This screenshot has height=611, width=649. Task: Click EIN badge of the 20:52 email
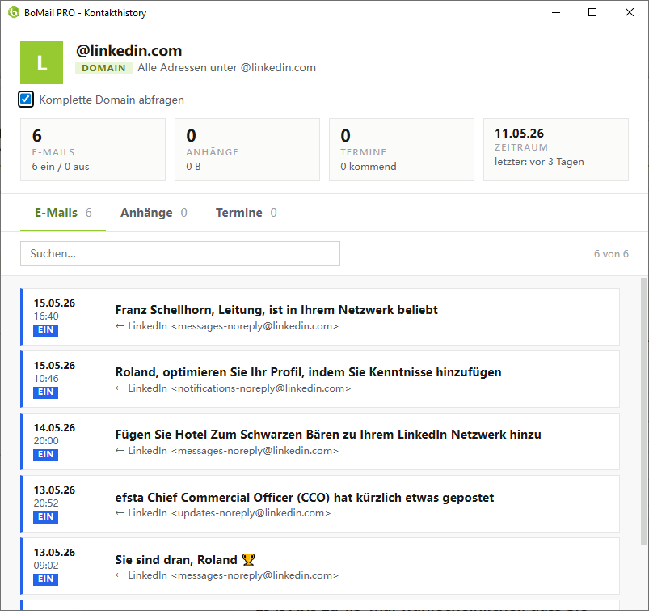[45, 517]
